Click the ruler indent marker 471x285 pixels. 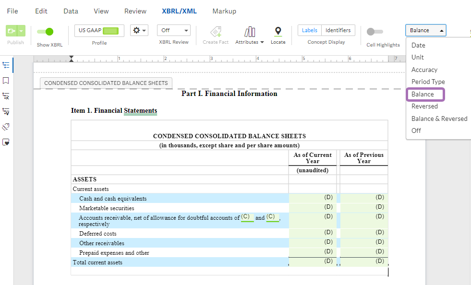(x=72, y=59)
